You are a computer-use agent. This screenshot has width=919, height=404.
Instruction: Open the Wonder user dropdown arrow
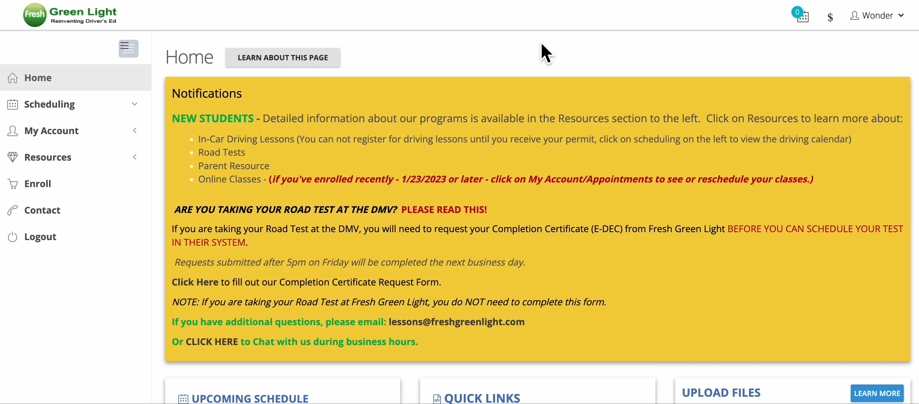point(901,15)
